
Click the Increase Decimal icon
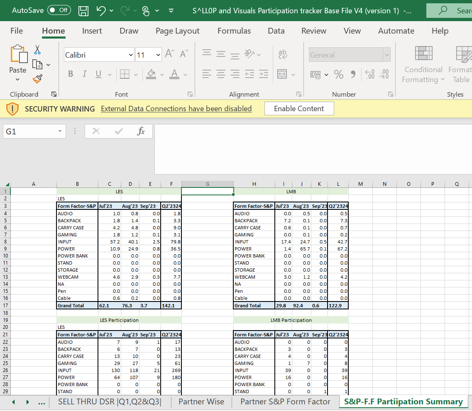[369, 75]
